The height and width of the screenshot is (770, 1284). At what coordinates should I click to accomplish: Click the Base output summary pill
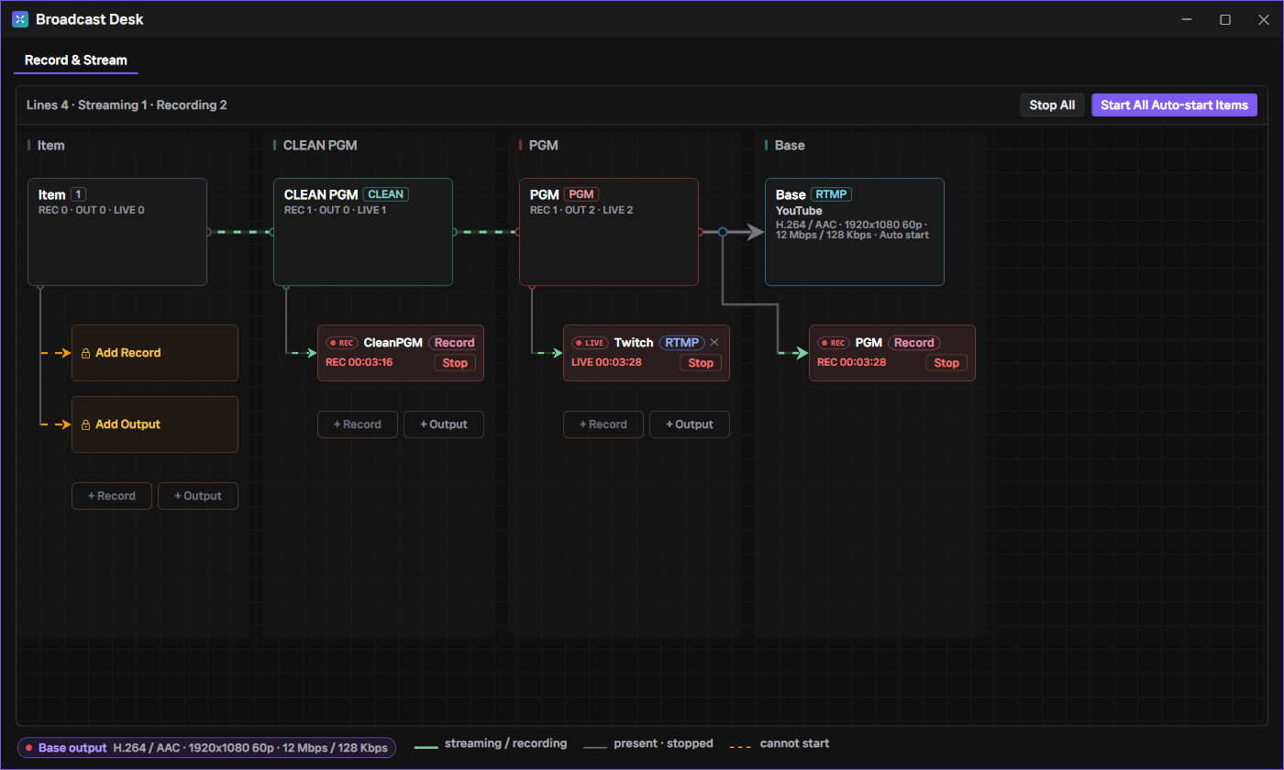click(207, 748)
